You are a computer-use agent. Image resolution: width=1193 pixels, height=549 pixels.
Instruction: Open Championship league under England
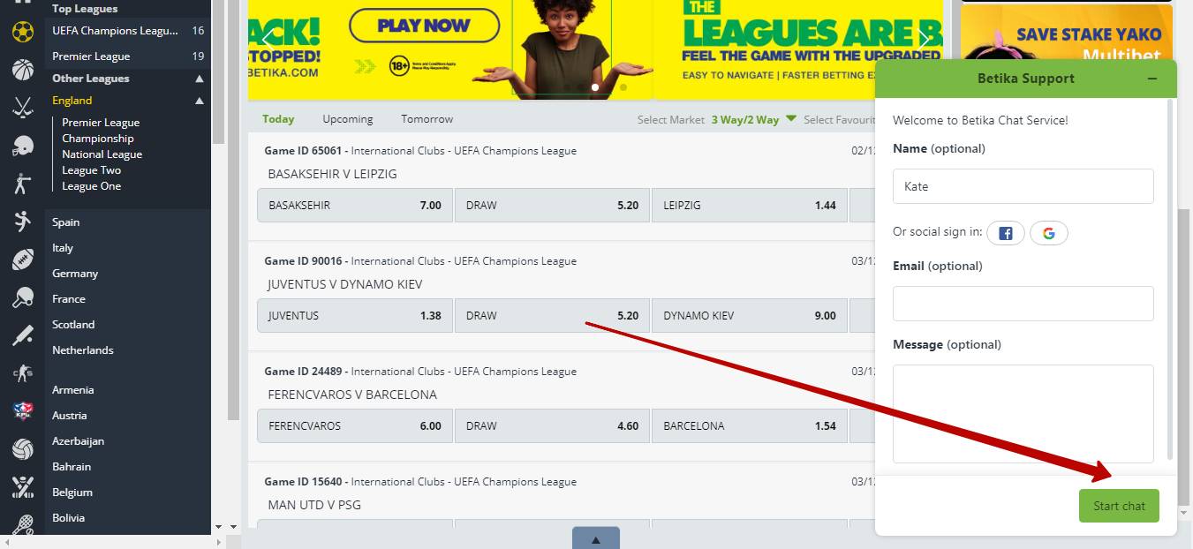pyautogui.click(x=98, y=139)
